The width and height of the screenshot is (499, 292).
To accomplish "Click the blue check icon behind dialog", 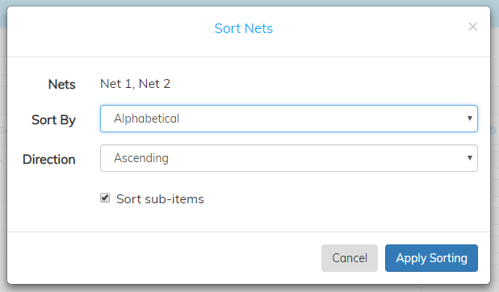I will pyautogui.click(x=493, y=131).
